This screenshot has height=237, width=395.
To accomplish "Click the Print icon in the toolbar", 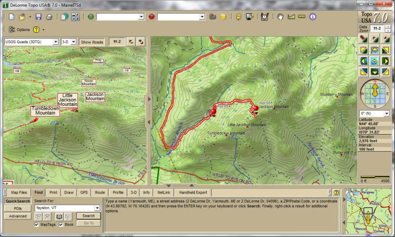I will [49, 17].
